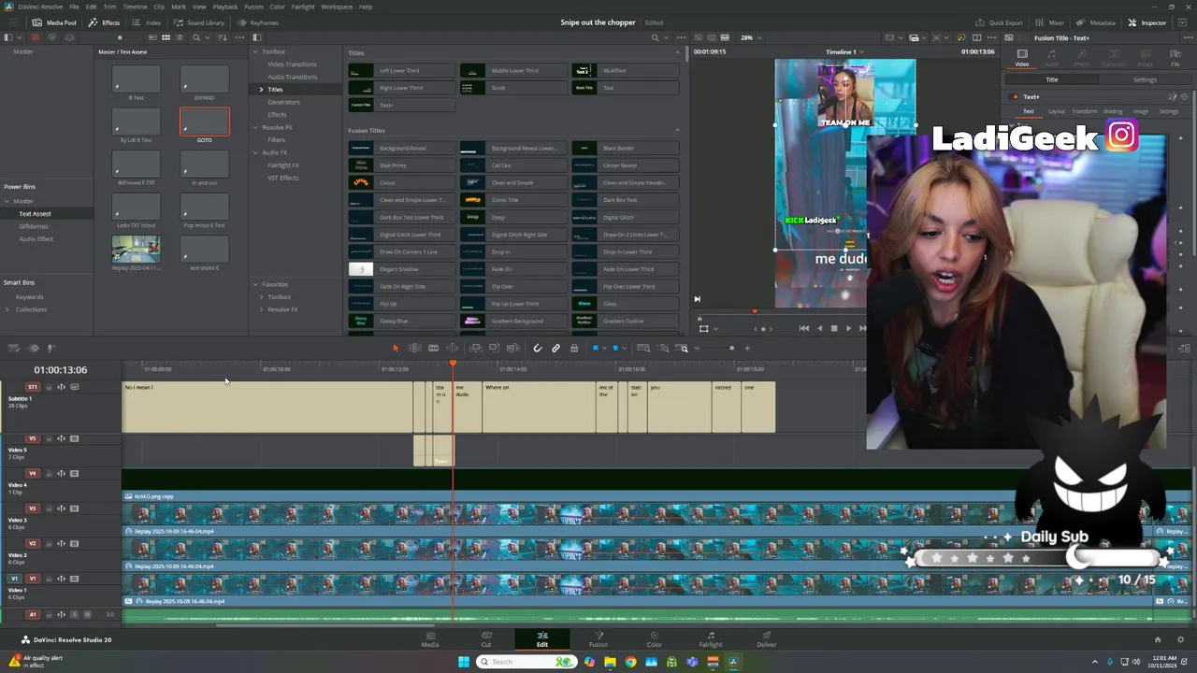
Task: Open the Media Pool panel
Action: (54, 22)
